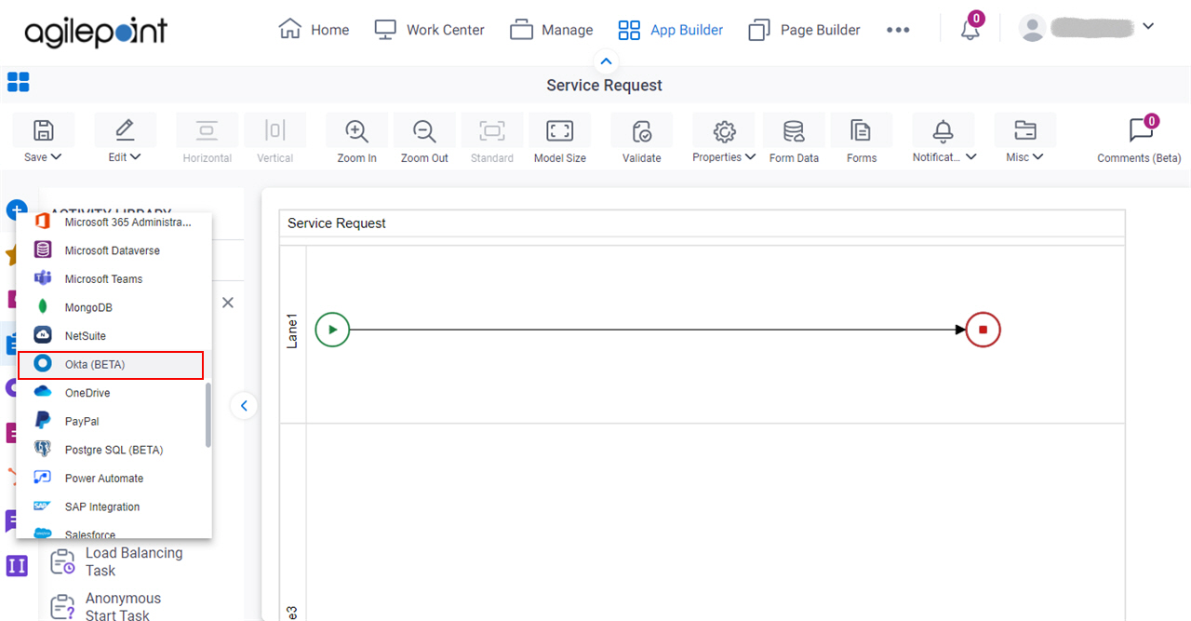Open the notification bell in header
This screenshot has width=1191, height=621.
coord(970,30)
